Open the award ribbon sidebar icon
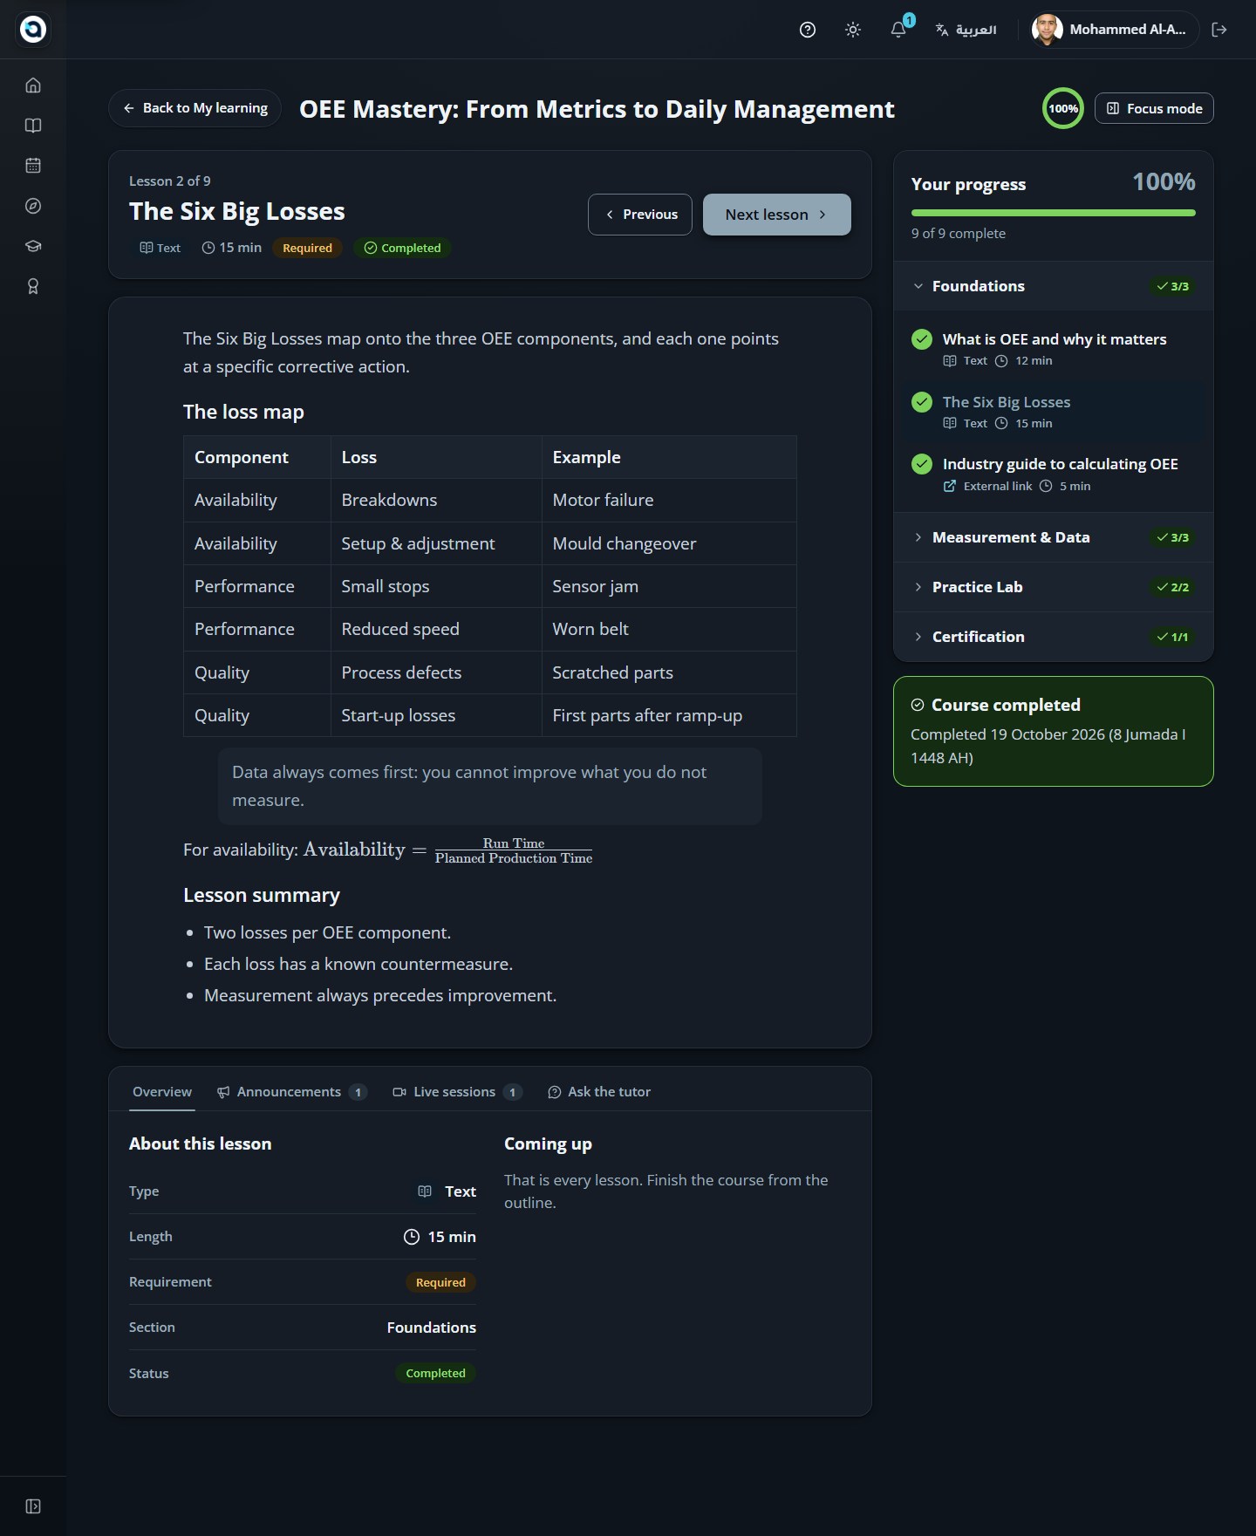 [33, 286]
